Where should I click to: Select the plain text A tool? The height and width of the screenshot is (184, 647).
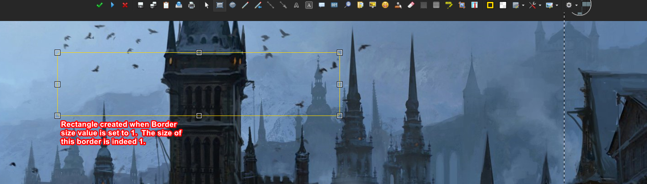[x=296, y=5]
